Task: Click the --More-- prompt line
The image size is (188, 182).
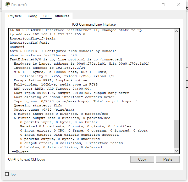Action: tap(20, 151)
